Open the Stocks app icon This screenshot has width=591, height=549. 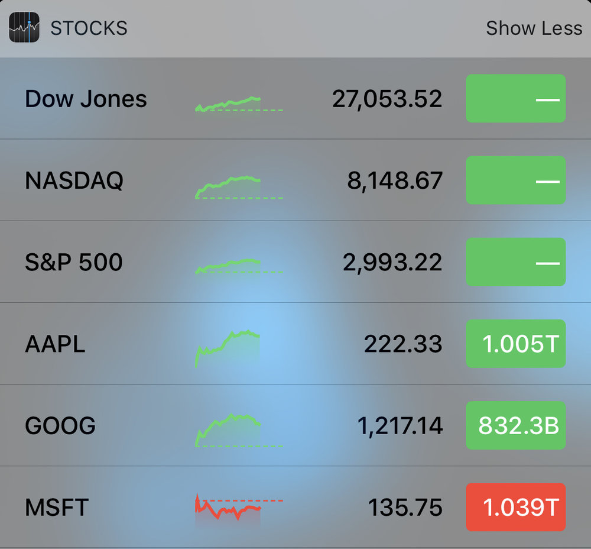(24, 28)
